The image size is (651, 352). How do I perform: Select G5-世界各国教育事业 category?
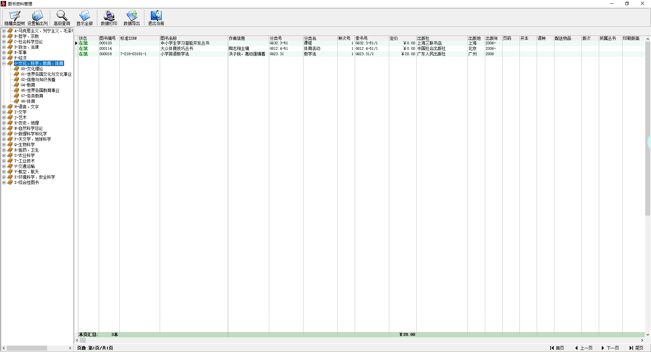[x=40, y=90]
